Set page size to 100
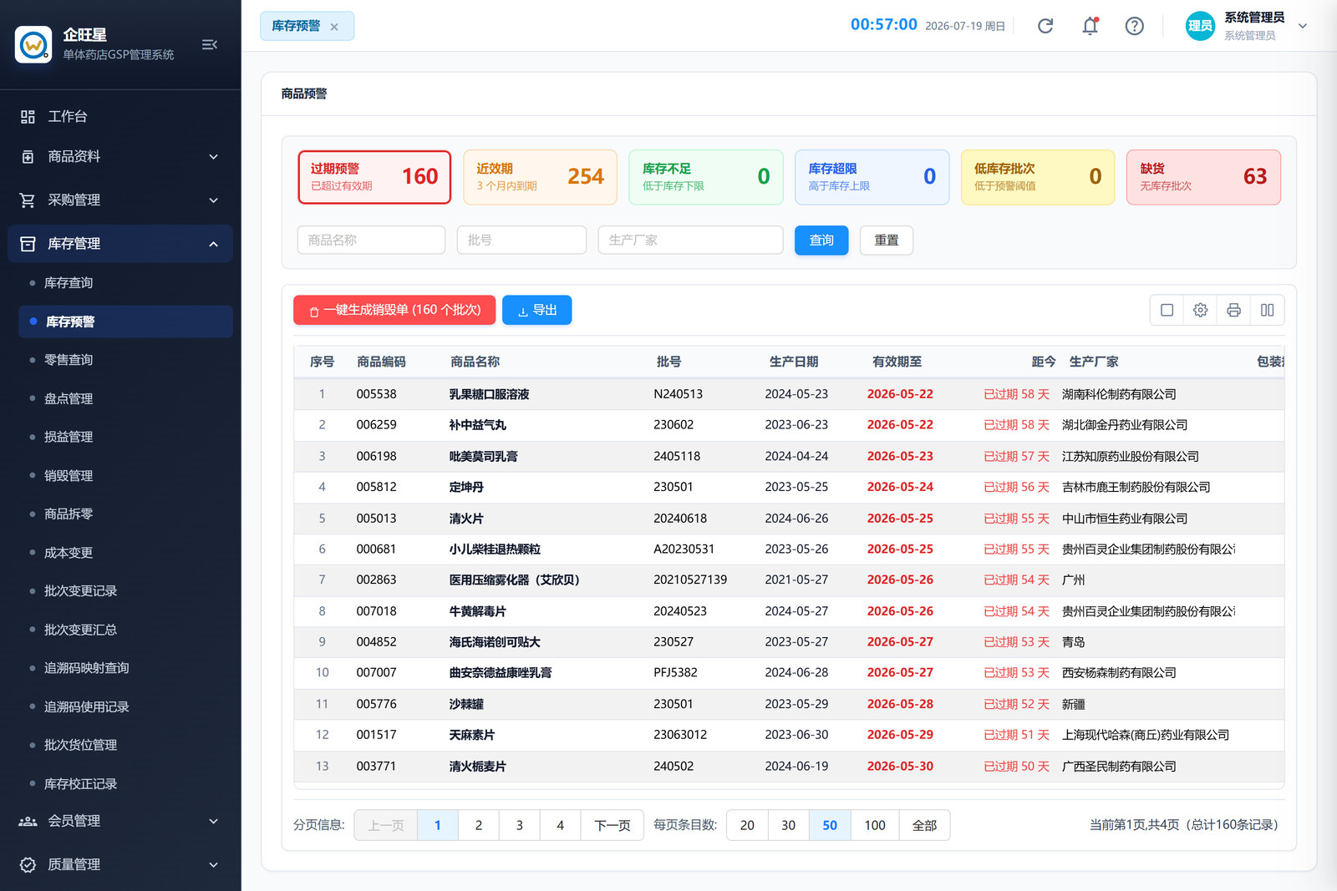 875,826
